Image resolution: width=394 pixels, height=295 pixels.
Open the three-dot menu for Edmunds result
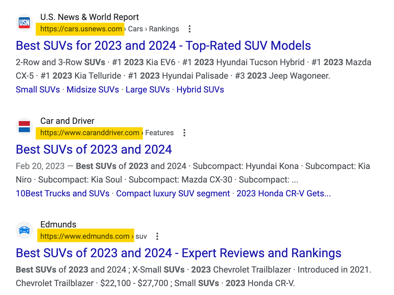[157, 236]
